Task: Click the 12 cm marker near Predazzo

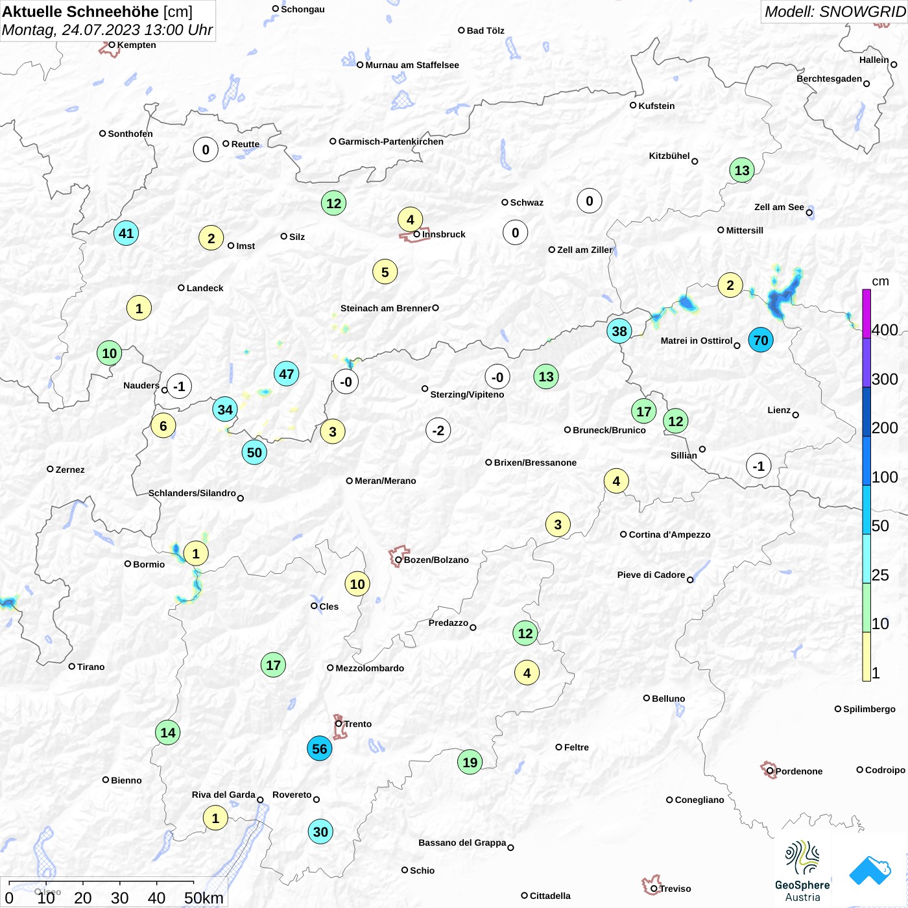Action: 525,633
